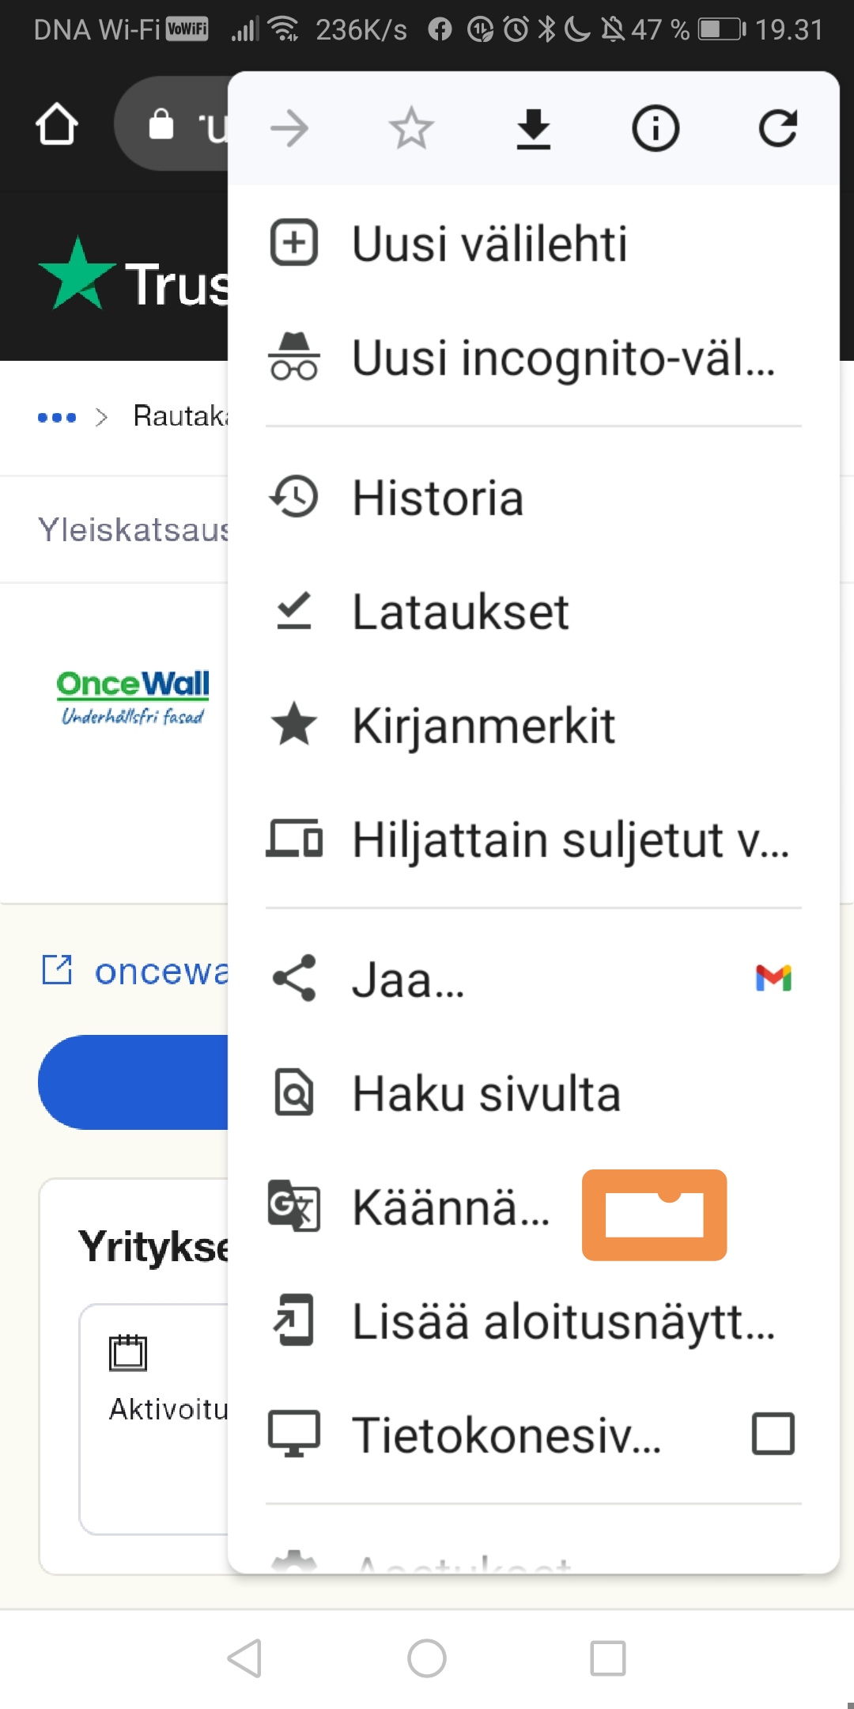Reload the page with the refresh icon

777,129
